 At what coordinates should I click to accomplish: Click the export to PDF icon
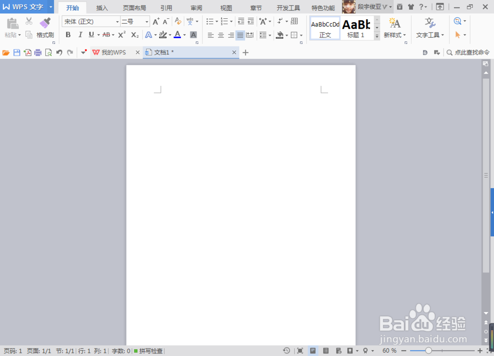coord(27,52)
